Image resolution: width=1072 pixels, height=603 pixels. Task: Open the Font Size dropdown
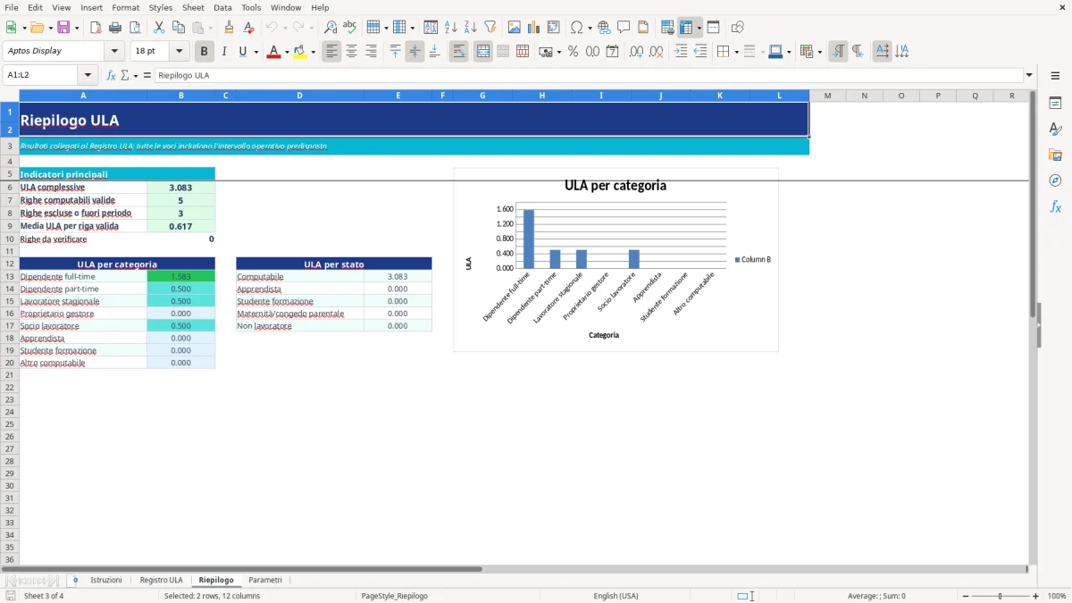point(179,51)
